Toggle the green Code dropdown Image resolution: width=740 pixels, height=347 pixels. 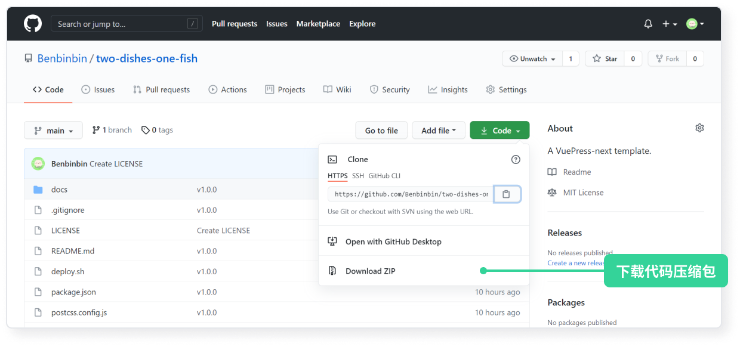(x=499, y=131)
